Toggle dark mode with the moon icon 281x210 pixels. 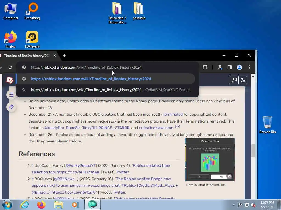pos(243,80)
